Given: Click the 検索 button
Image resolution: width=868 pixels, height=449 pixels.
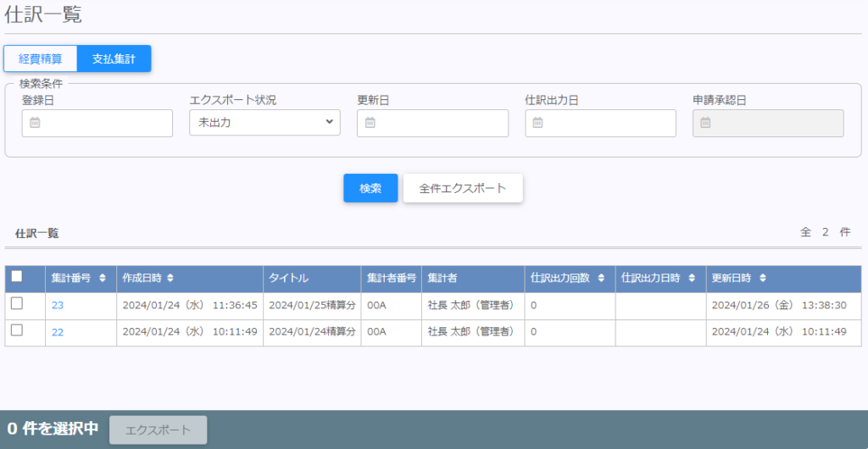Looking at the screenshot, I should pyautogui.click(x=370, y=188).
